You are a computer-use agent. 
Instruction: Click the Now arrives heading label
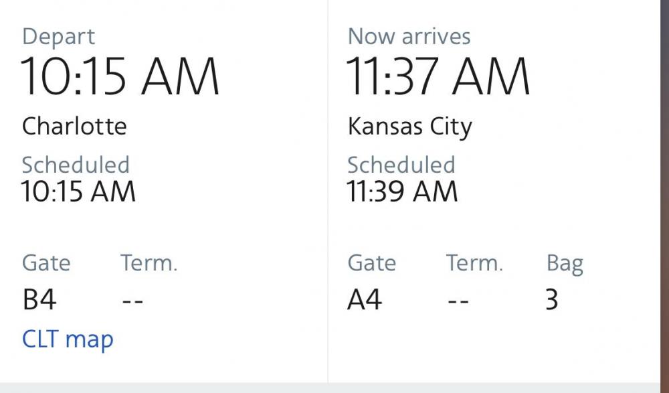coord(409,36)
